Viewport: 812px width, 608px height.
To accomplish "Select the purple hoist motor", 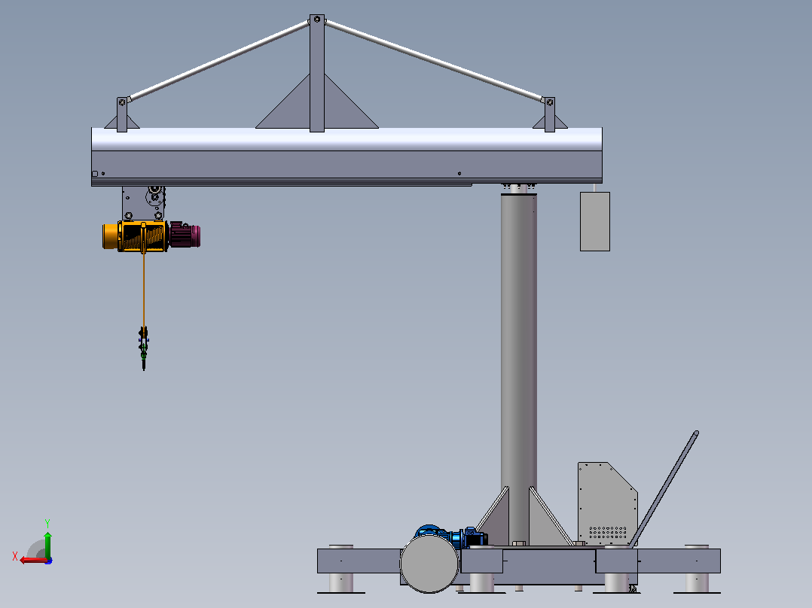I will pos(185,235).
